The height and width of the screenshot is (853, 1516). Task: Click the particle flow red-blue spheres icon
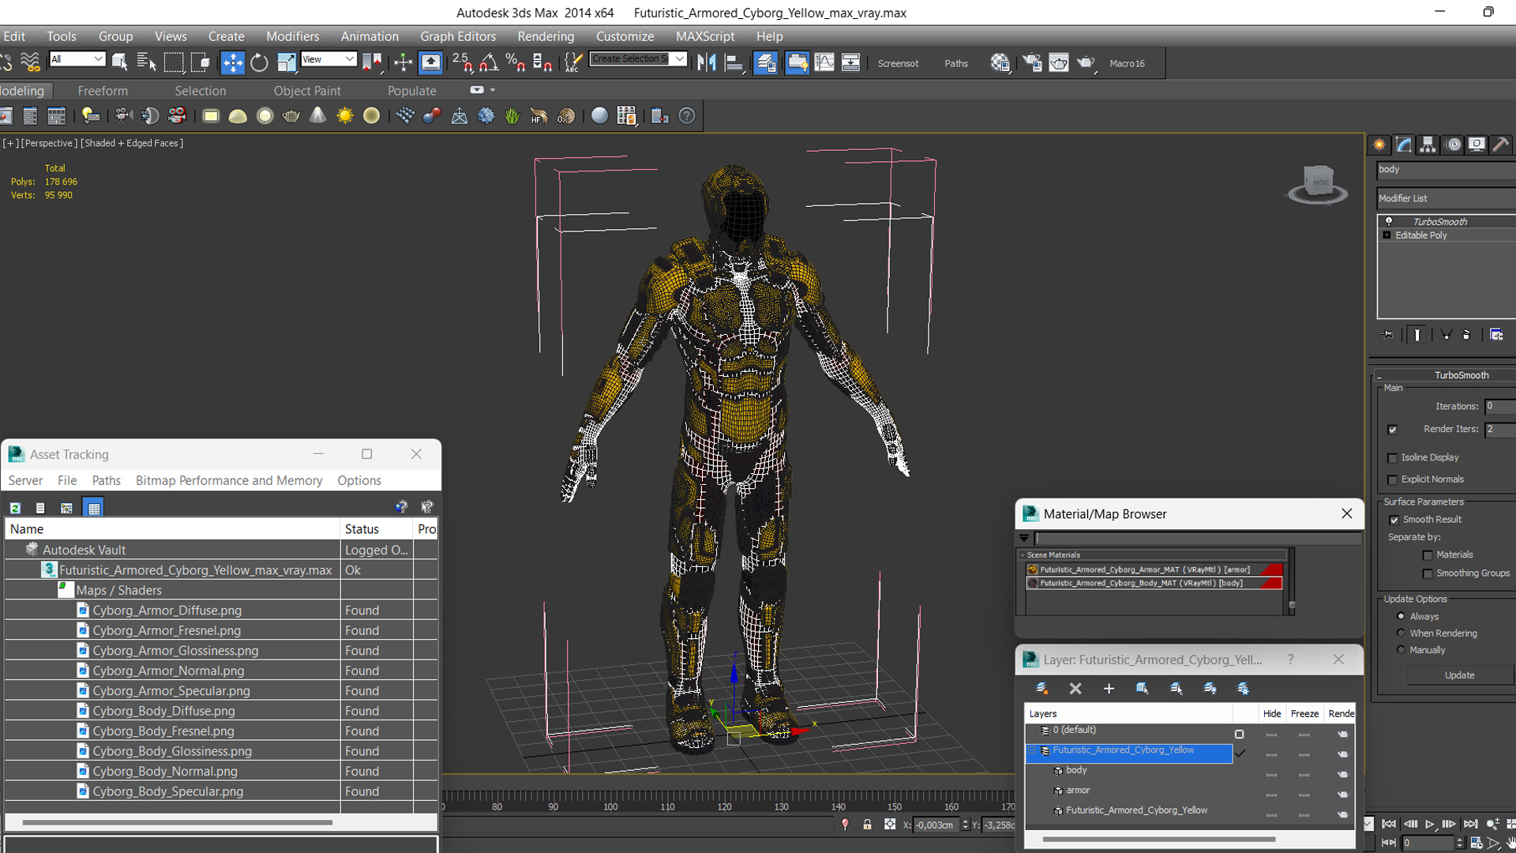point(431,116)
